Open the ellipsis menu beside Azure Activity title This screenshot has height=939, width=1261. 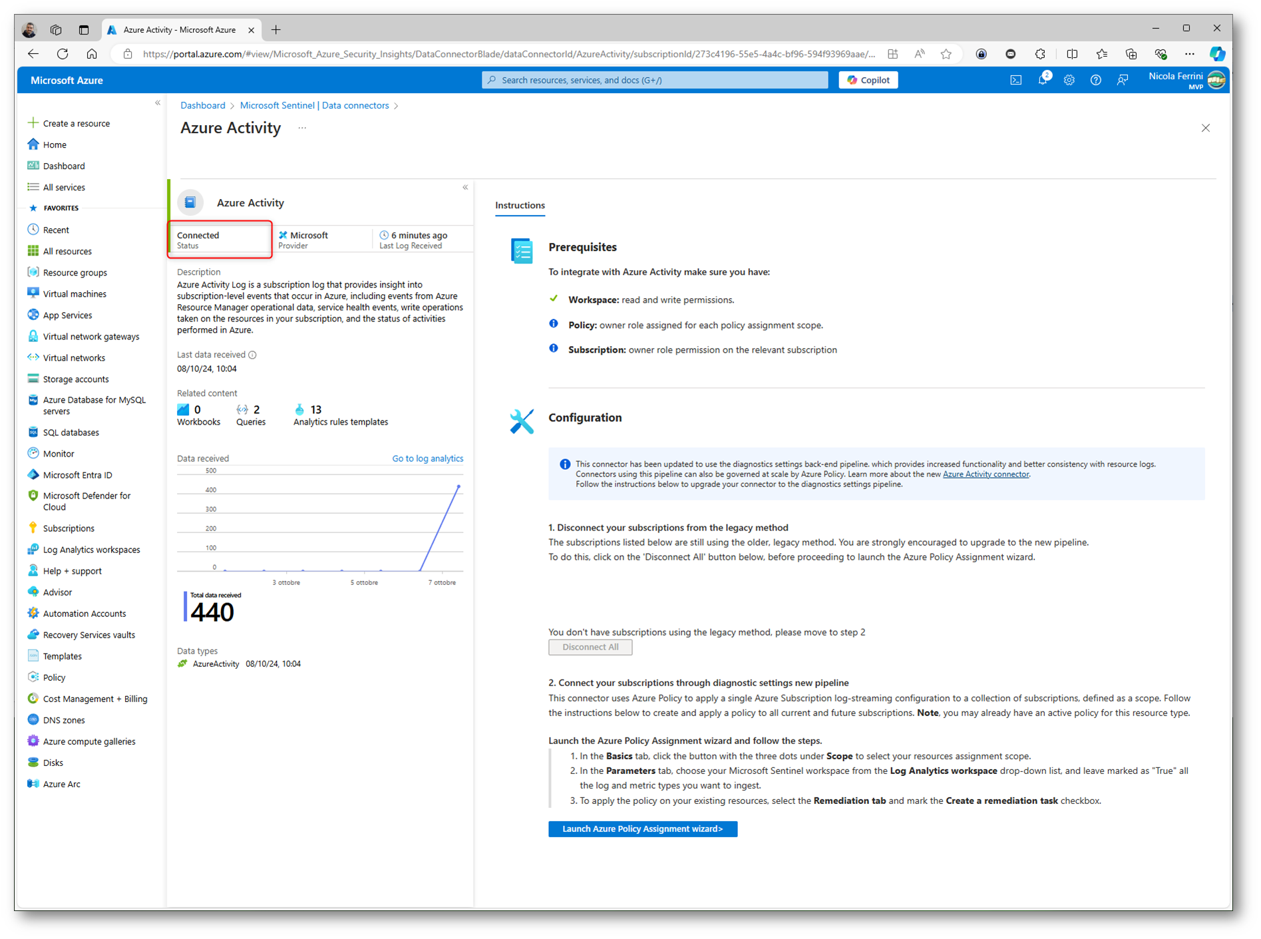302,128
